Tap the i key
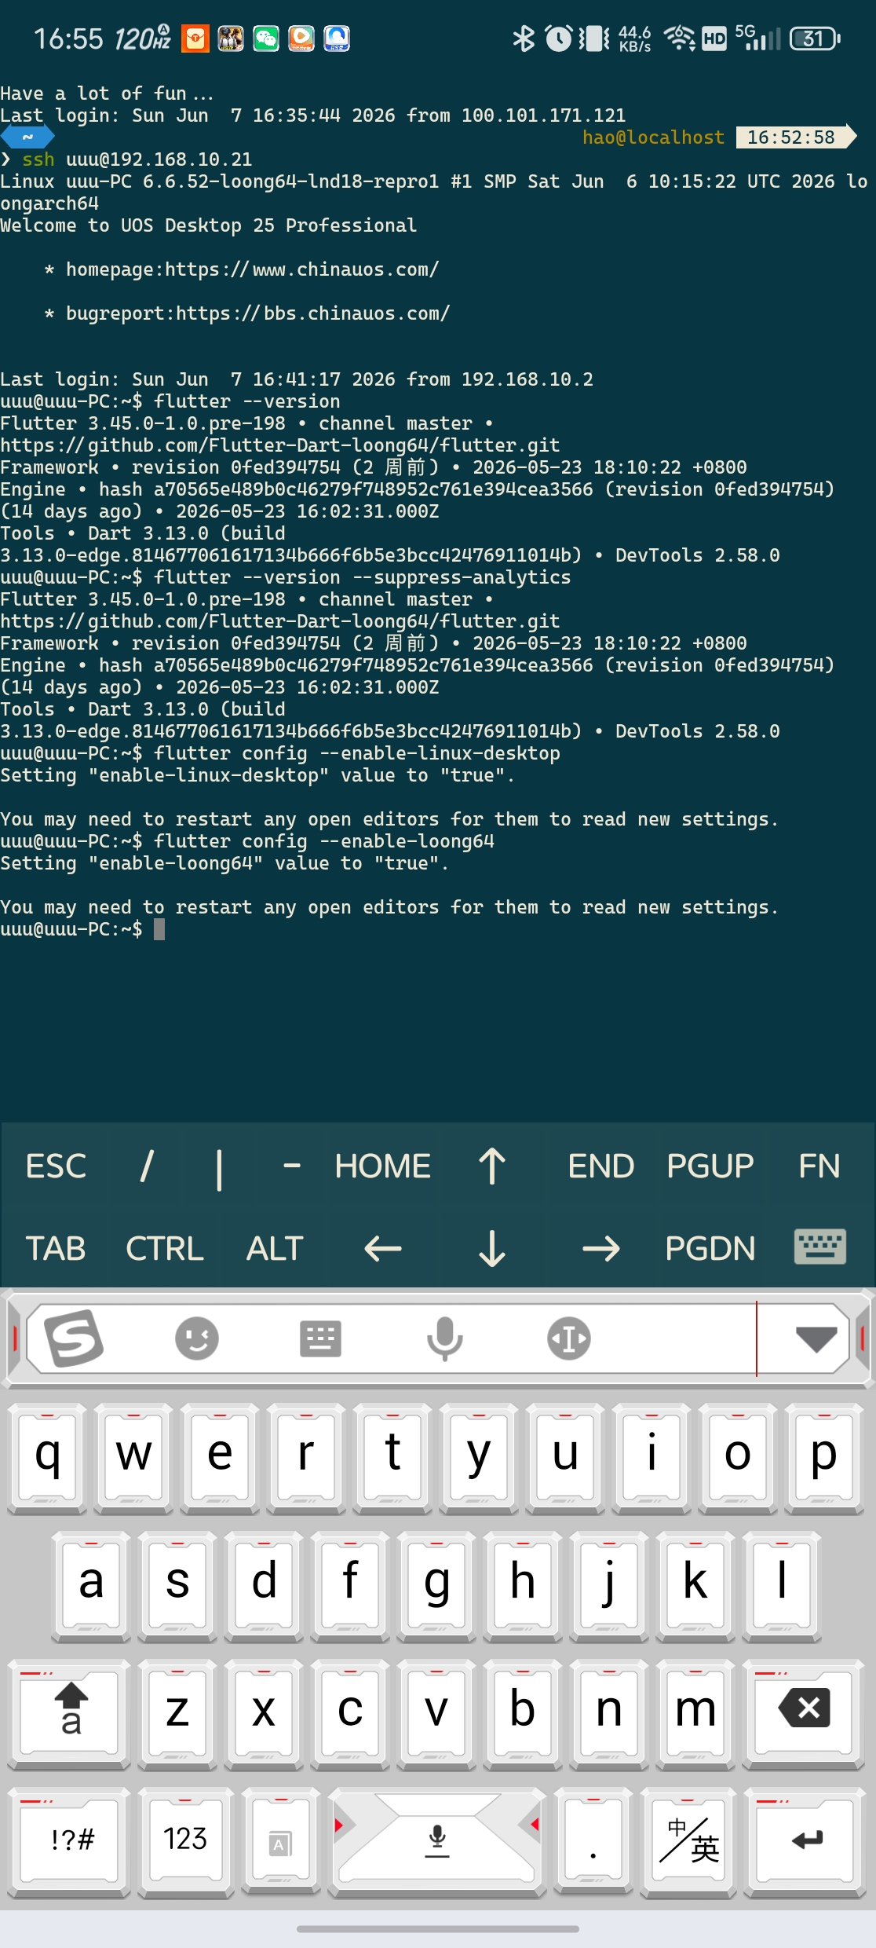 coord(652,1457)
